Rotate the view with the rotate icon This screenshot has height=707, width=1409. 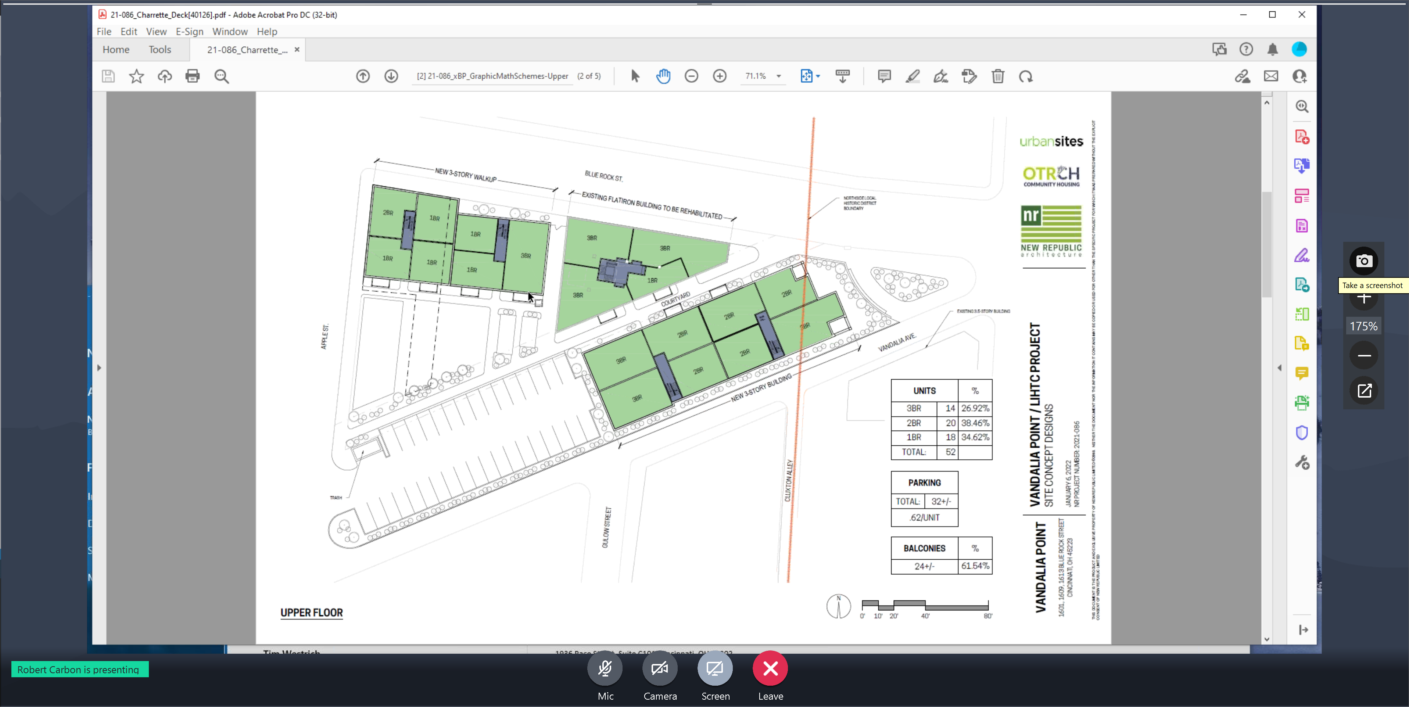pyautogui.click(x=1026, y=76)
